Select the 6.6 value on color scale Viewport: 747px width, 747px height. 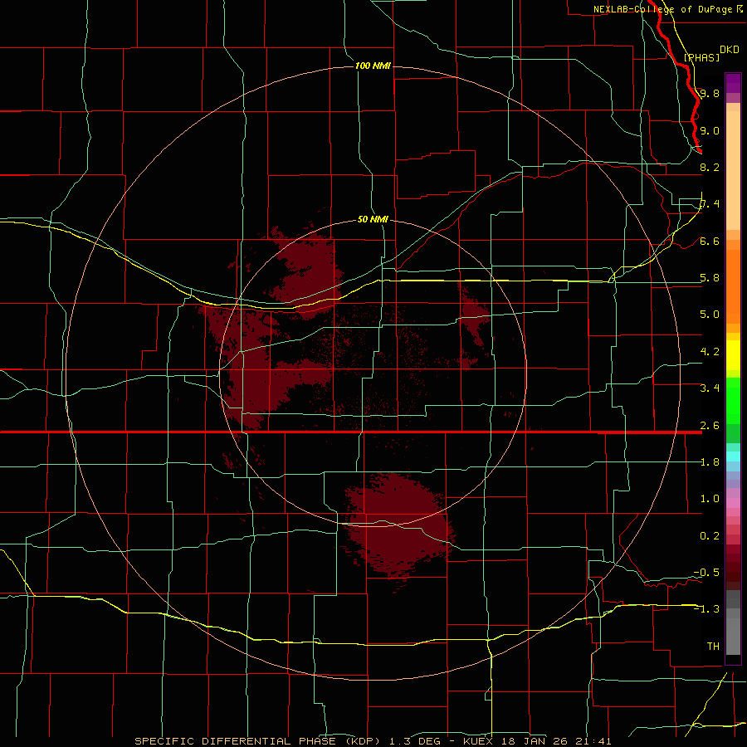point(710,241)
